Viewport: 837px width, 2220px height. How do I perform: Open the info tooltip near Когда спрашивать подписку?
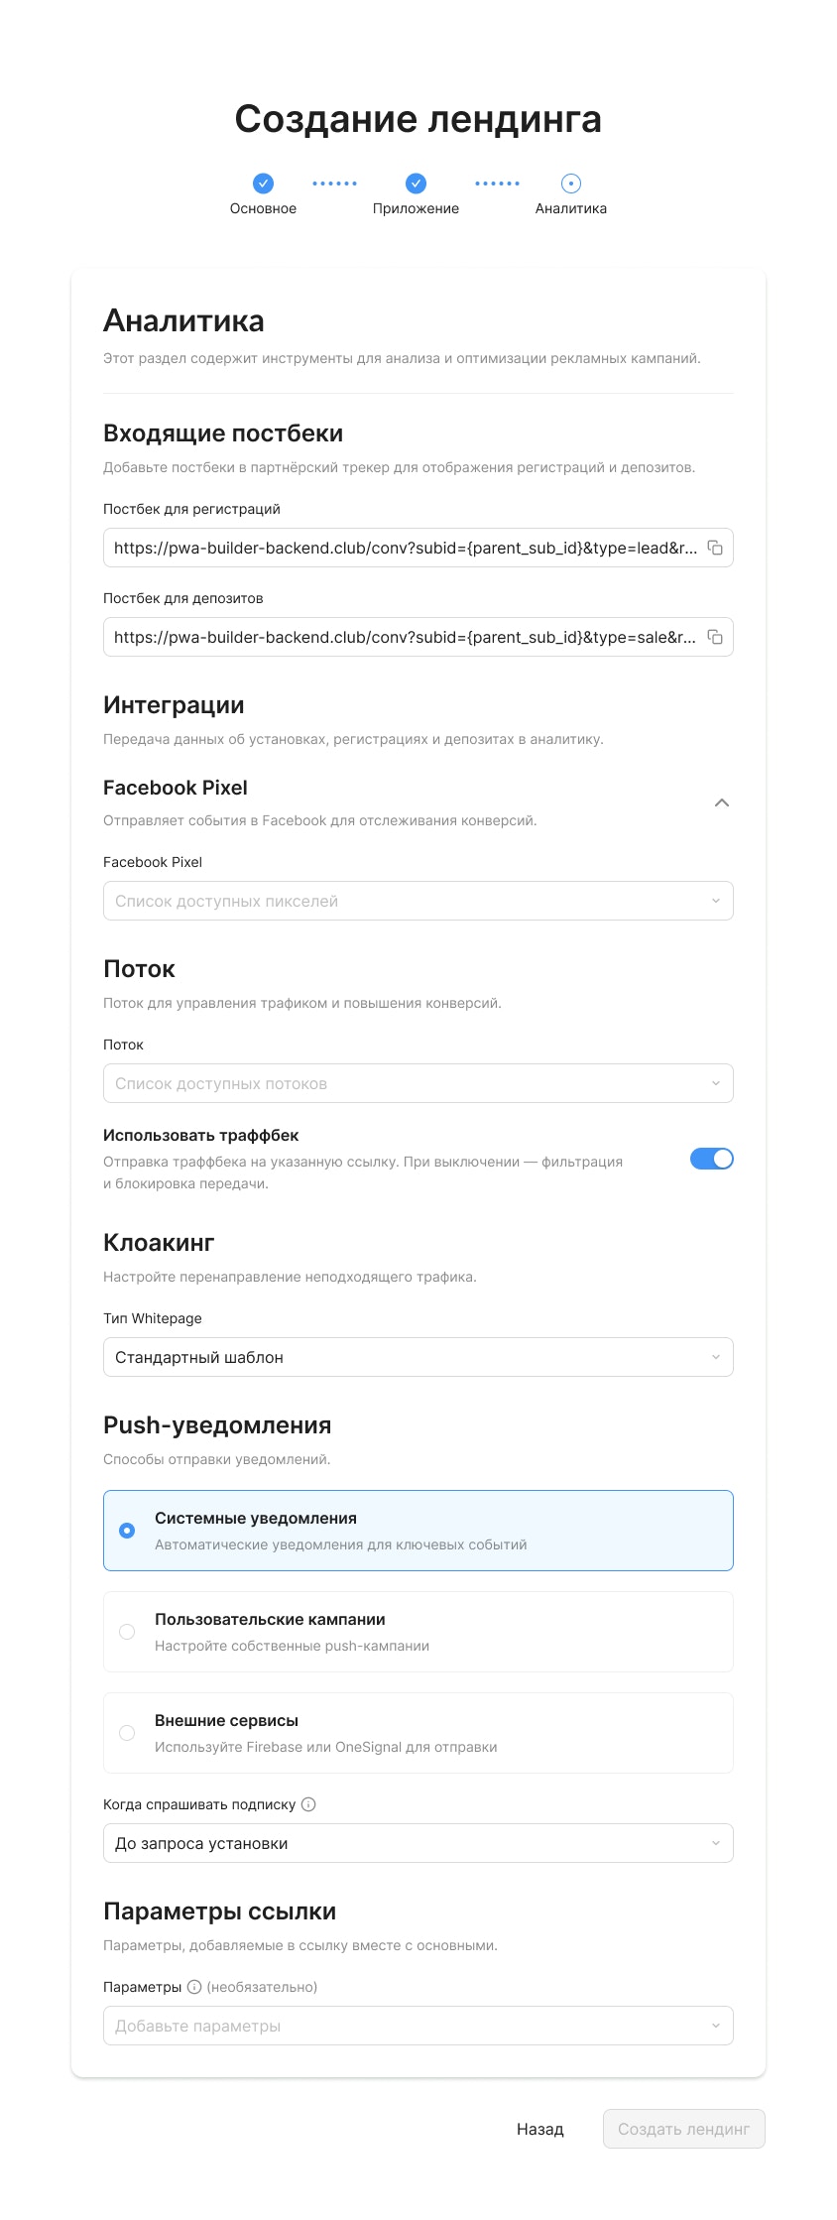309,1804
